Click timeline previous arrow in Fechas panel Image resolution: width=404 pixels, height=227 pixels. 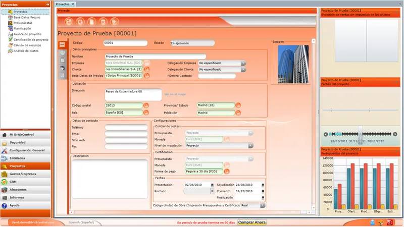coord(326,134)
